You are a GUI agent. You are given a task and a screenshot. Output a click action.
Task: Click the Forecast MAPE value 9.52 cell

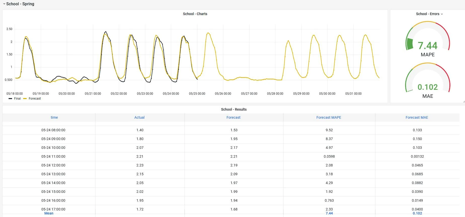329,130
